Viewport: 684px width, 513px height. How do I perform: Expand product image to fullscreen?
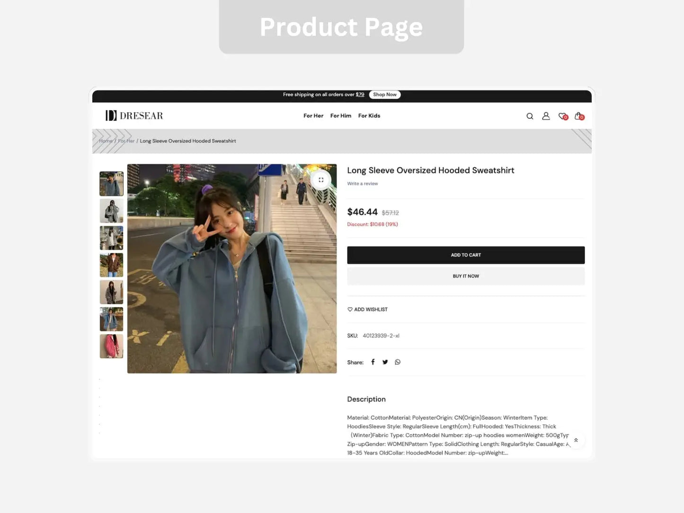[x=321, y=180]
